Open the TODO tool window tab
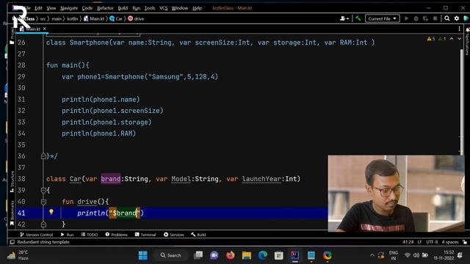This screenshot has width=470, height=264. coord(90,235)
